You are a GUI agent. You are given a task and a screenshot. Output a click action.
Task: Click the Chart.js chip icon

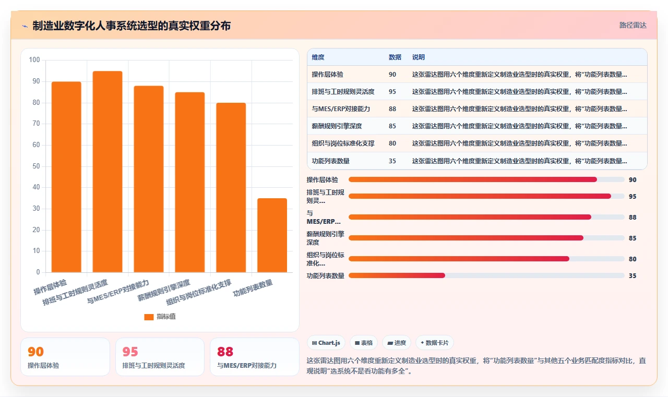(x=314, y=343)
